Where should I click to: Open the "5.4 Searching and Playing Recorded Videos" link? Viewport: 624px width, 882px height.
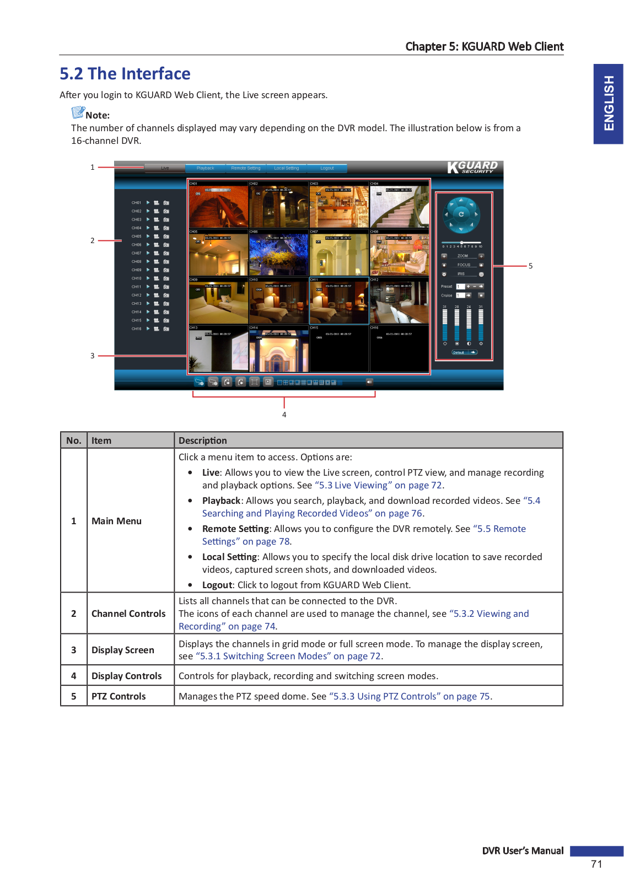coord(371,507)
